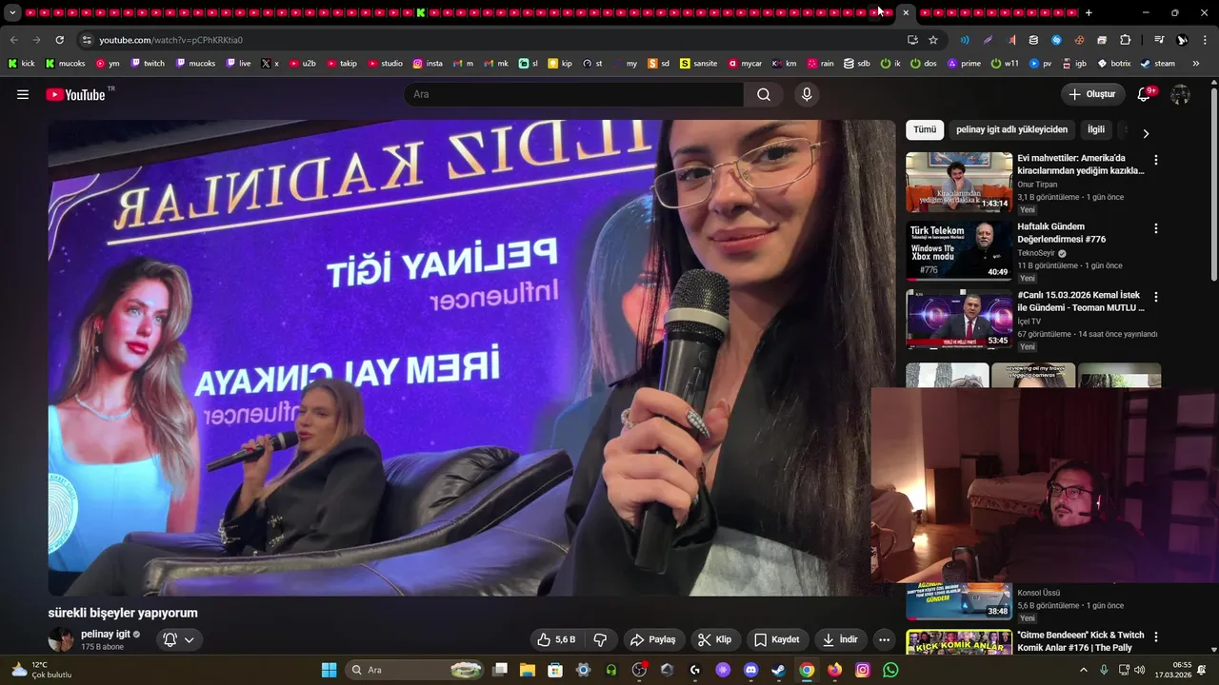Select the Tümü filter chip
The image size is (1219, 685).
pyautogui.click(x=925, y=129)
